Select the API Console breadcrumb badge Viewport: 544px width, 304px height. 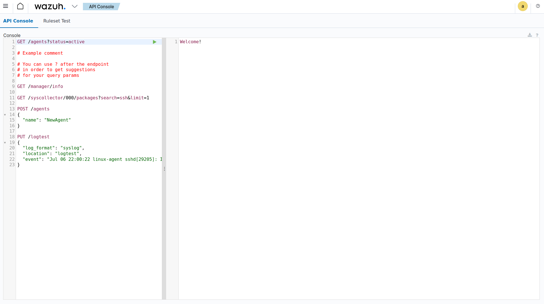(x=101, y=7)
